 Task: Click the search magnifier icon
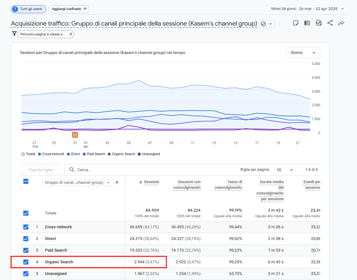[x=72, y=169]
